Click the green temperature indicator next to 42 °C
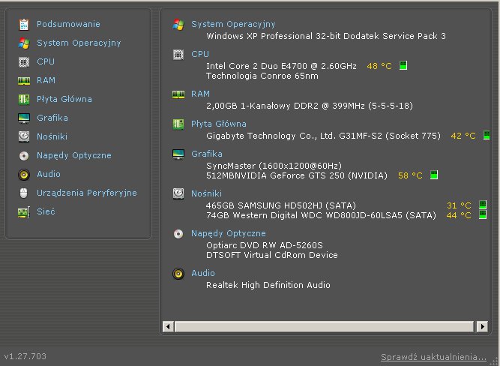The height and width of the screenshot is (366, 500). (x=487, y=135)
